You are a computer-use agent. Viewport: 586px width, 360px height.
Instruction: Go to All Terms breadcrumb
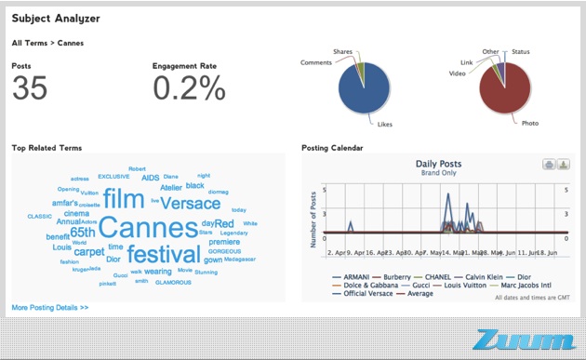click(30, 43)
